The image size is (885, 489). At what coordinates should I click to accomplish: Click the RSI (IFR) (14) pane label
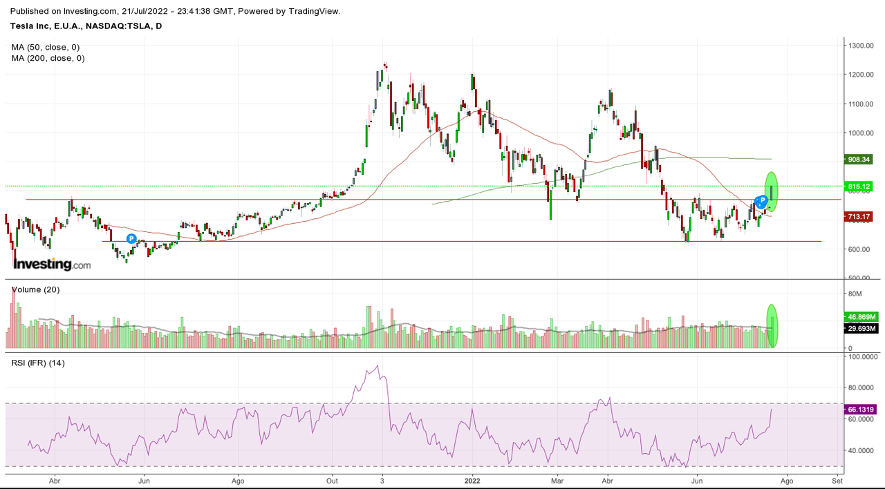click(x=38, y=363)
